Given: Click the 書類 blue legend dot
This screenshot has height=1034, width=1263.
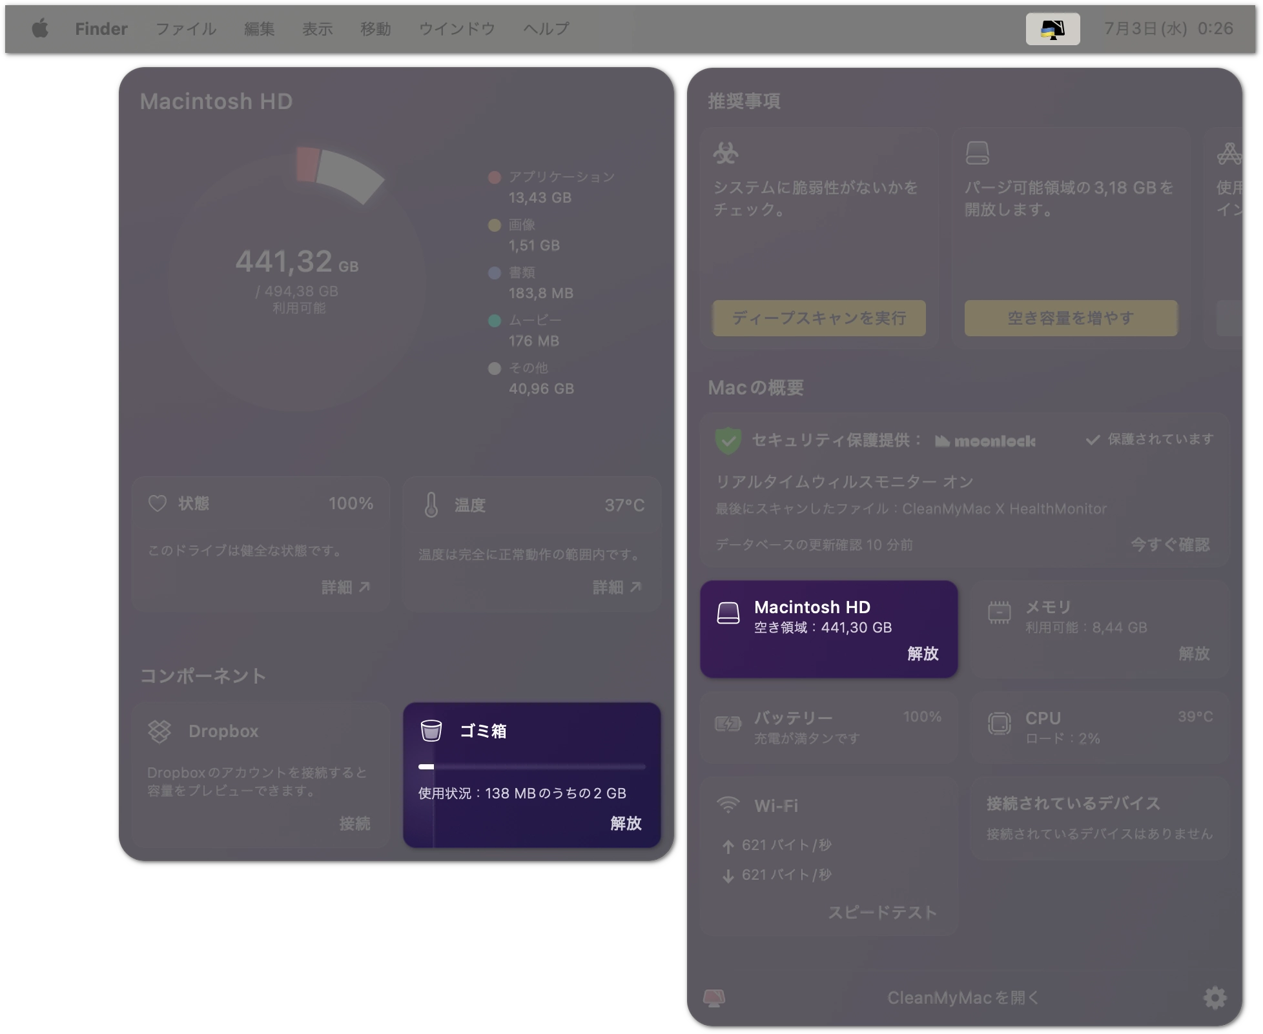Looking at the screenshot, I should coord(495,273).
